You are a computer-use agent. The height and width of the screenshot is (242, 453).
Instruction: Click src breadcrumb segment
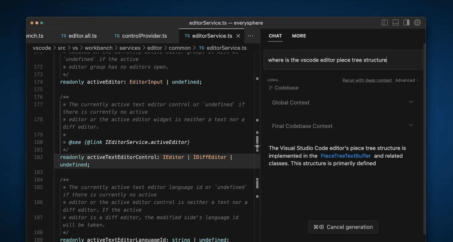pyautogui.click(x=62, y=48)
